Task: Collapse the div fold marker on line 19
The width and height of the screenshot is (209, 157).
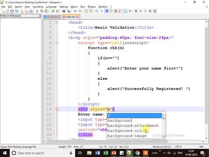Action: [57, 109]
